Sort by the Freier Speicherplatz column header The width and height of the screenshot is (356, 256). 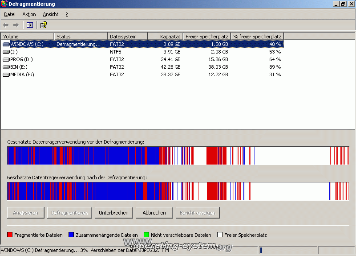(207, 37)
